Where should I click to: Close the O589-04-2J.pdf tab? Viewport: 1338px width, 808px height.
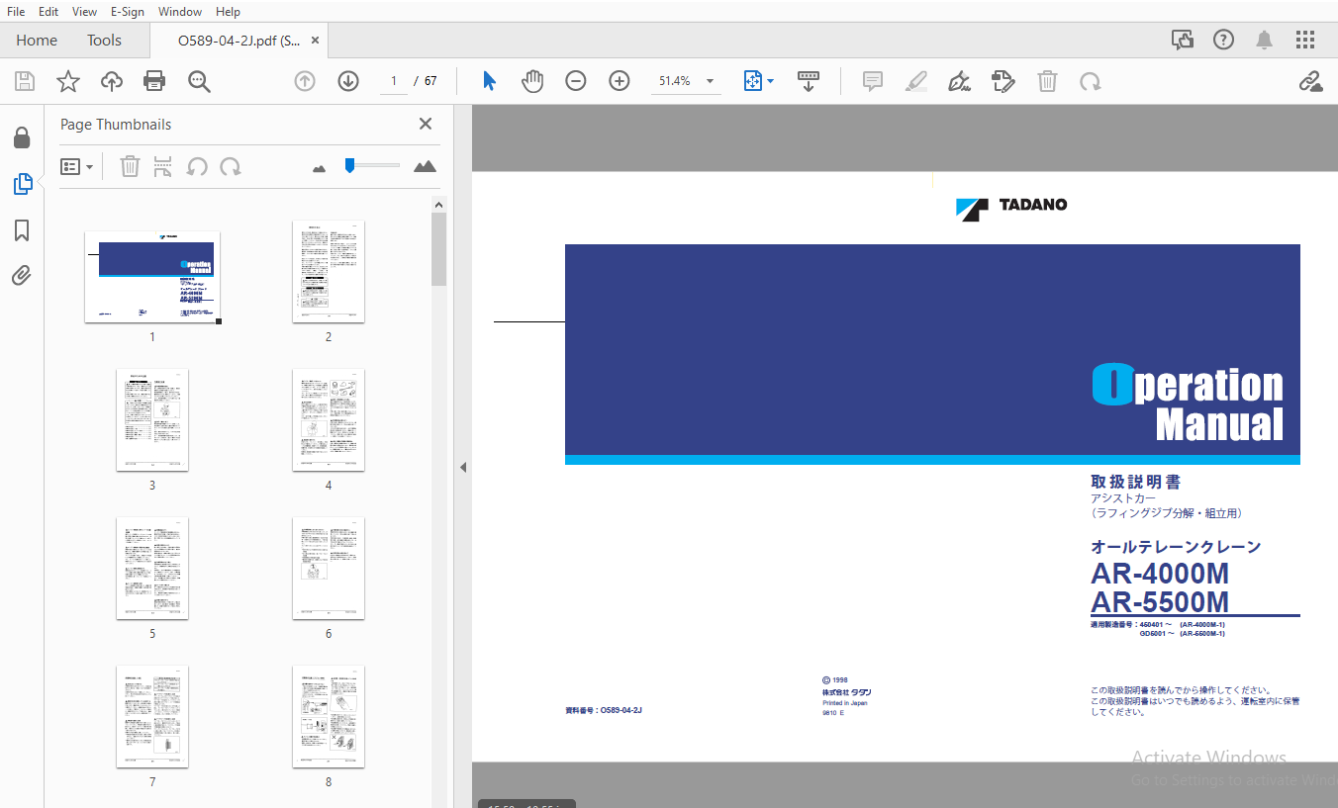point(316,41)
